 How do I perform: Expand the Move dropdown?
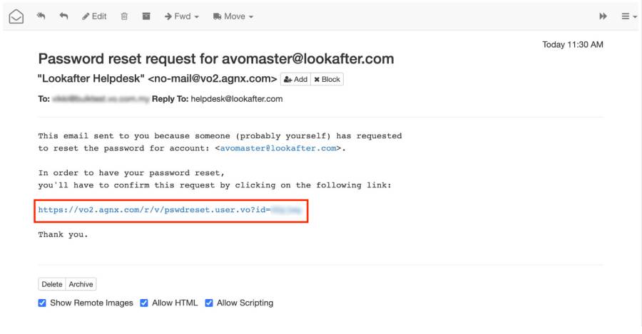click(233, 16)
